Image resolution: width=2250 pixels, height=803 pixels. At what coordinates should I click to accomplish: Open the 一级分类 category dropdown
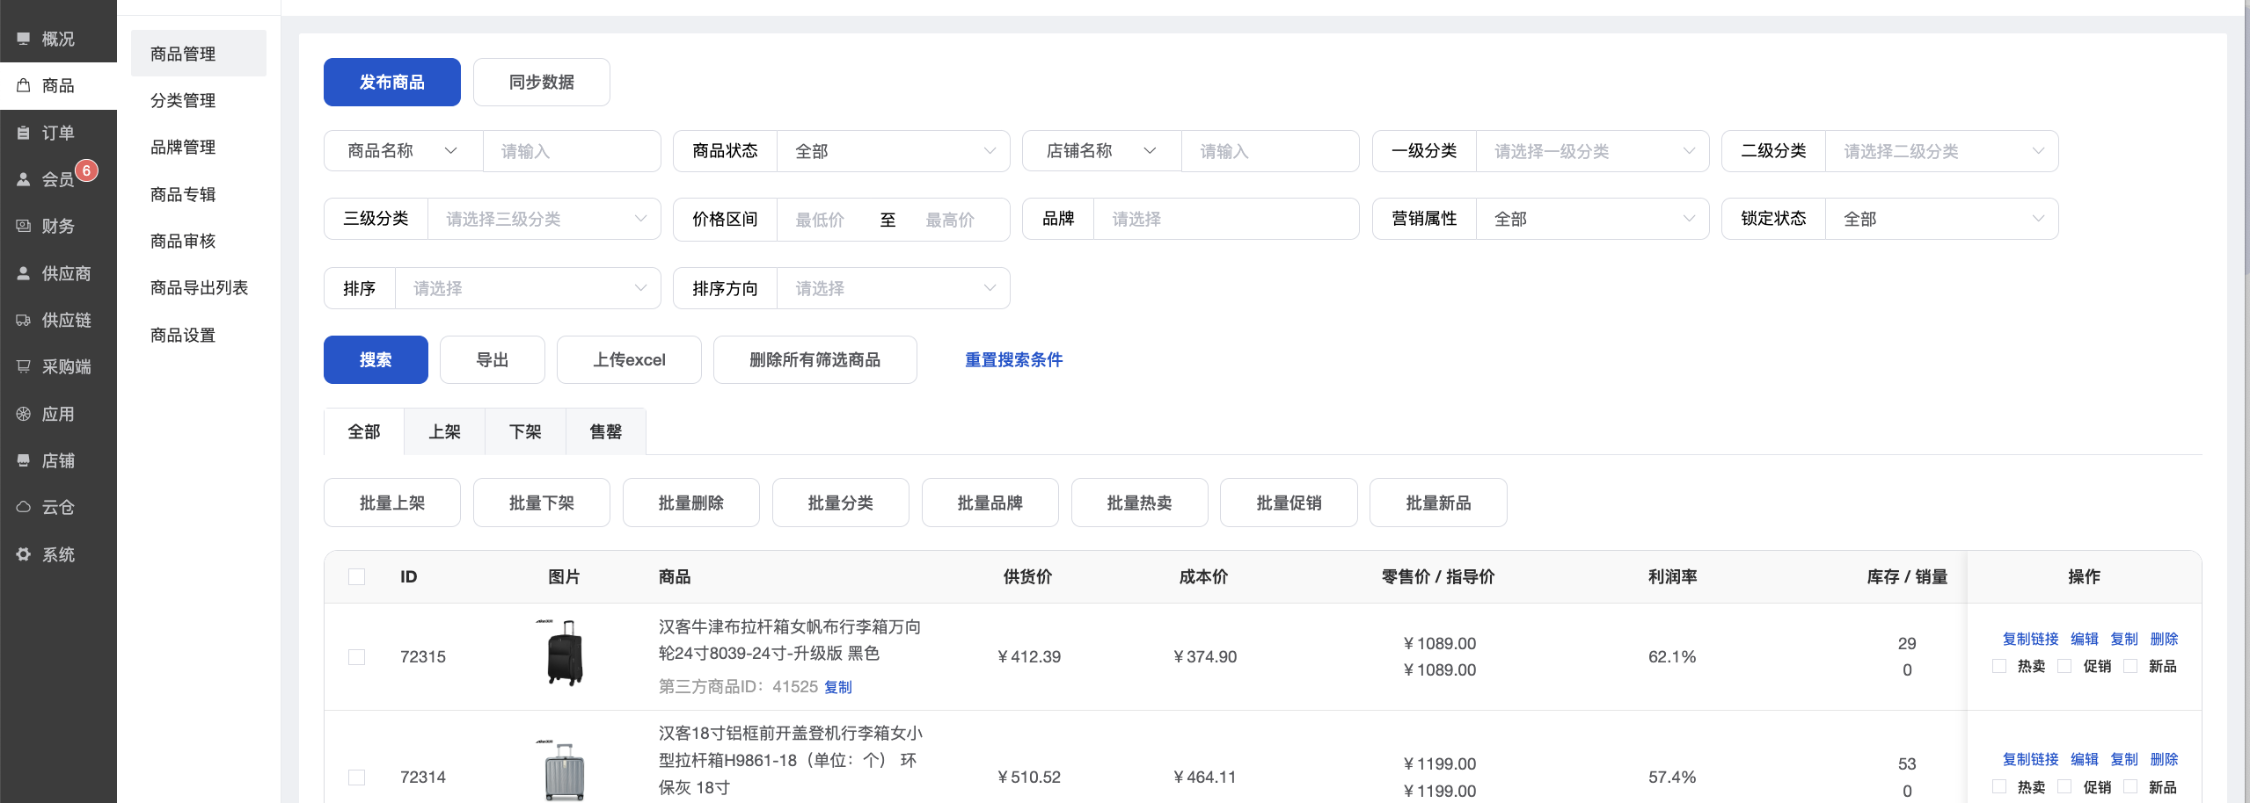click(x=1592, y=151)
